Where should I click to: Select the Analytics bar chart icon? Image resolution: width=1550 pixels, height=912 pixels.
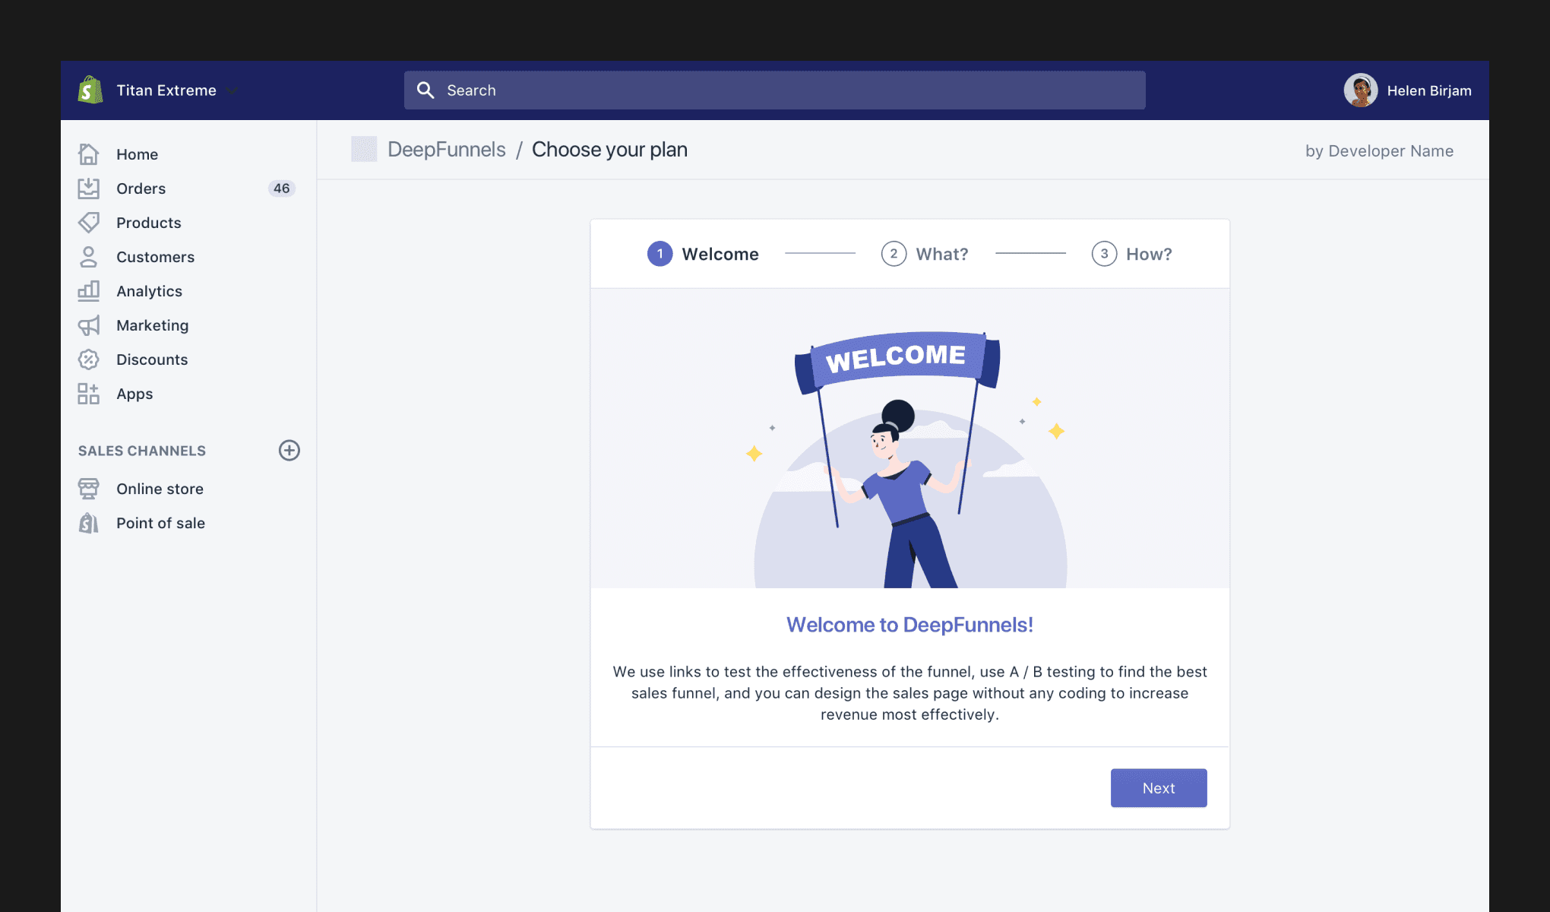tap(89, 291)
